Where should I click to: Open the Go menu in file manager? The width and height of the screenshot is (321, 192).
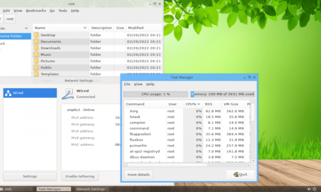(x=52, y=11)
